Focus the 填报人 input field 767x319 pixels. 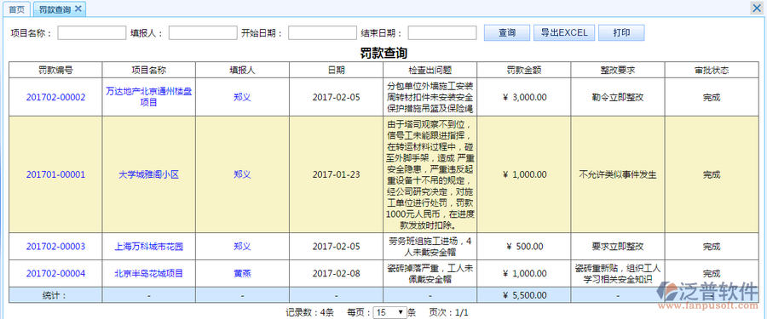click(203, 32)
